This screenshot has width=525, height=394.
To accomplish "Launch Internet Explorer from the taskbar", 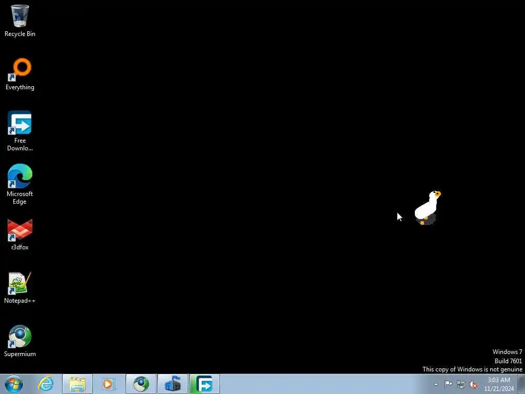I will tap(46, 384).
